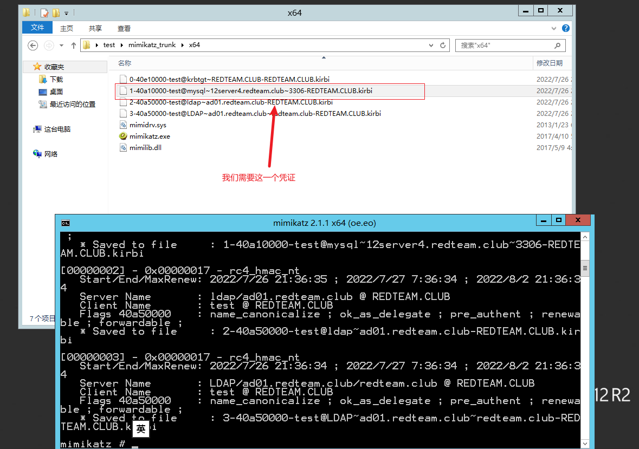Click the mimilib.dll file icon
Viewport: 639px width, 449px height.
[123, 147]
